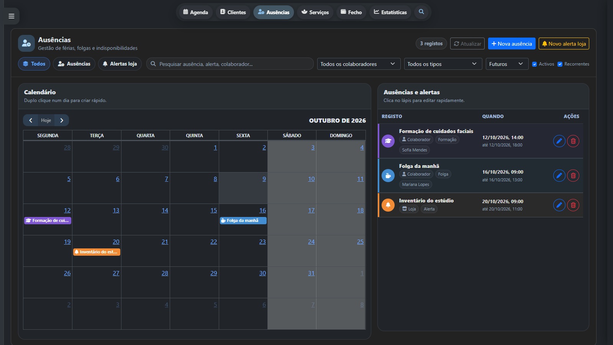Click the graduation cap icon for Formação record
The image size is (613, 345).
click(388, 141)
